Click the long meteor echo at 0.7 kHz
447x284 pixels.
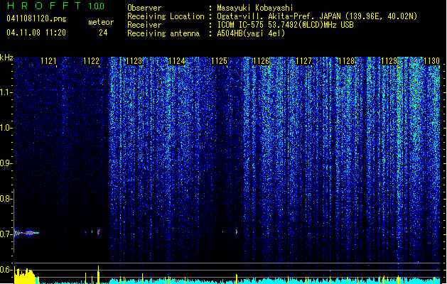click(26, 233)
